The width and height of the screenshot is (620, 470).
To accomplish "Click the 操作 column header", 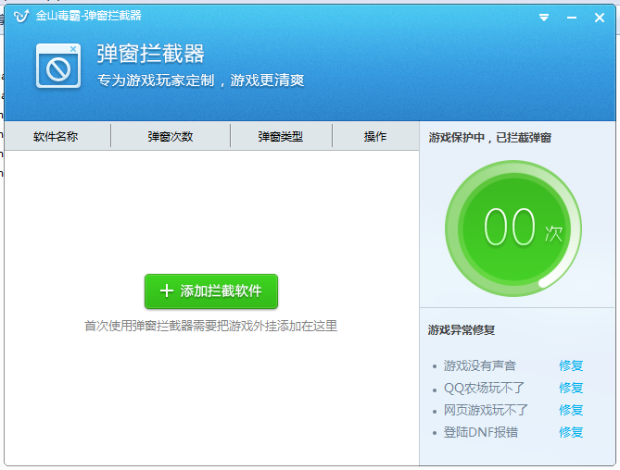I will click(x=375, y=137).
